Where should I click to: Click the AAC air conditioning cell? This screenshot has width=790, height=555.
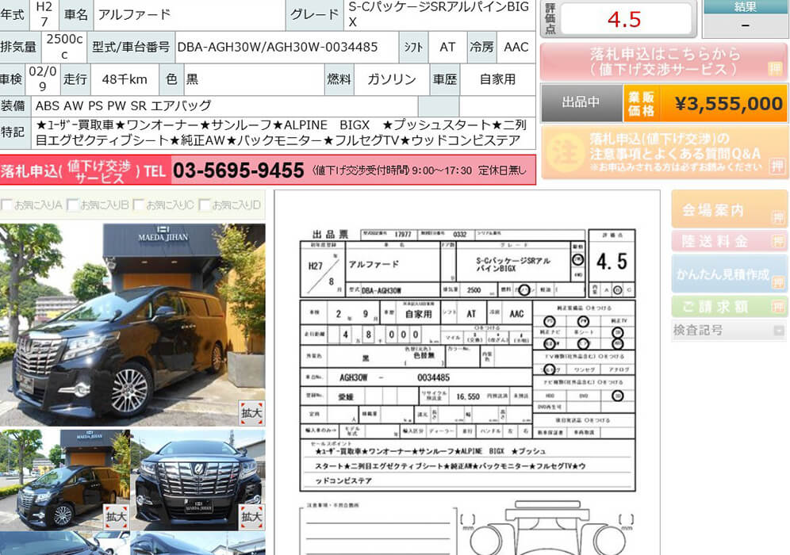coord(516,48)
